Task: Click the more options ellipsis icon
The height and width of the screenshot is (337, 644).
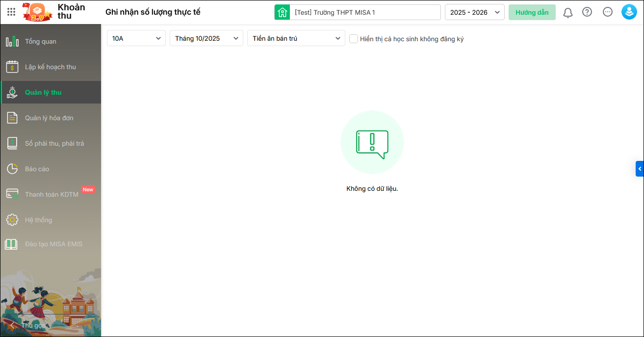Action: tap(607, 12)
